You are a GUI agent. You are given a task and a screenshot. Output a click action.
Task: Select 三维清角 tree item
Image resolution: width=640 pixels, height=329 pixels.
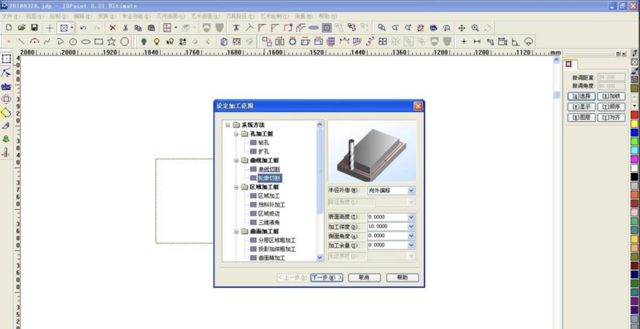(x=269, y=223)
